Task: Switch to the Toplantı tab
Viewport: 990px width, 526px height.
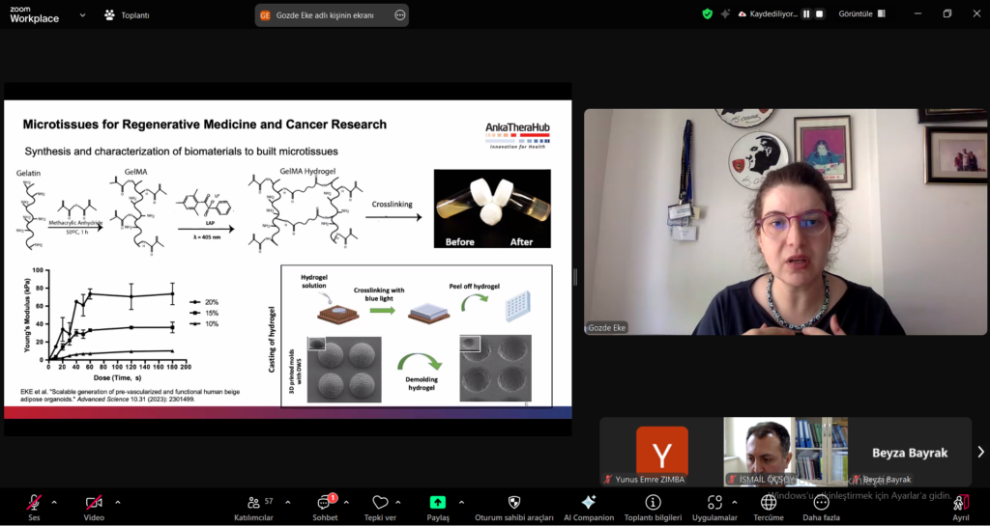Action: (128, 15)
